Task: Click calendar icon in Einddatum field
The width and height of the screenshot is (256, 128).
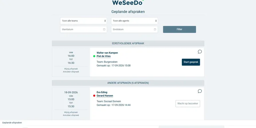Action: pyautogui.click(x=155, y=29)
